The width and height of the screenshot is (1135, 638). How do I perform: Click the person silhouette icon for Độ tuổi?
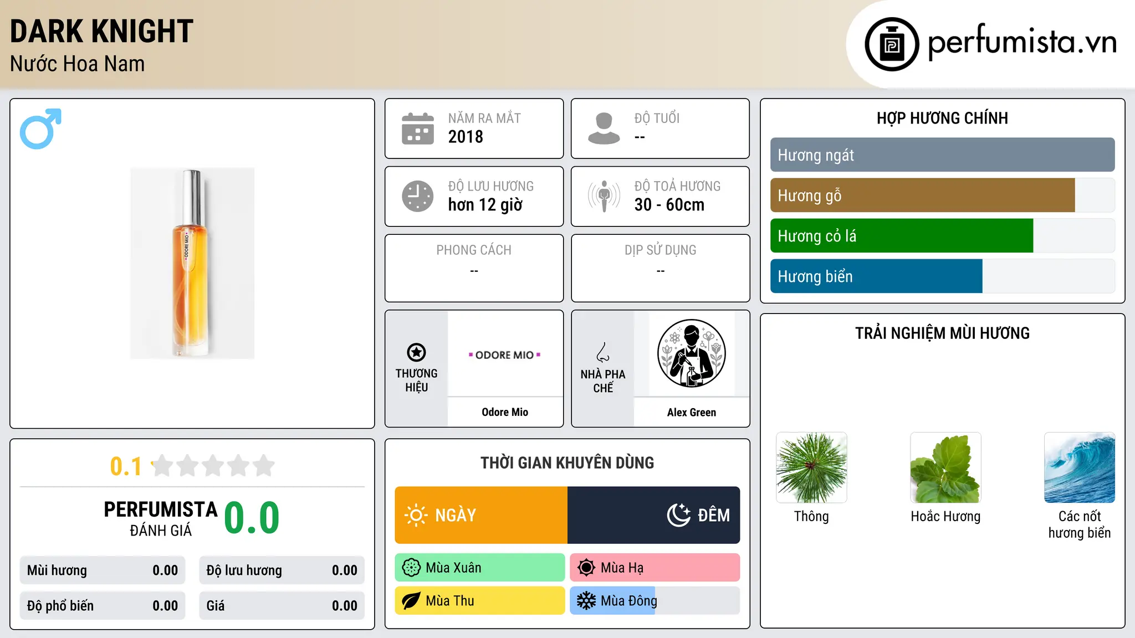point(604,128)
